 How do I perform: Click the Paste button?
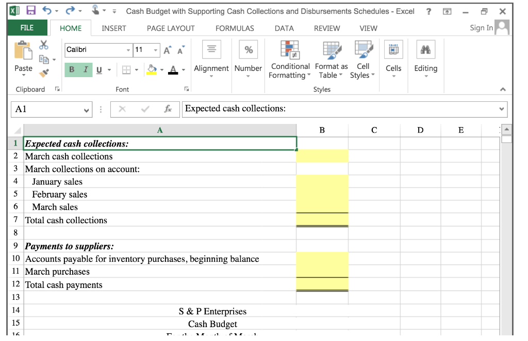click(23, 58)
